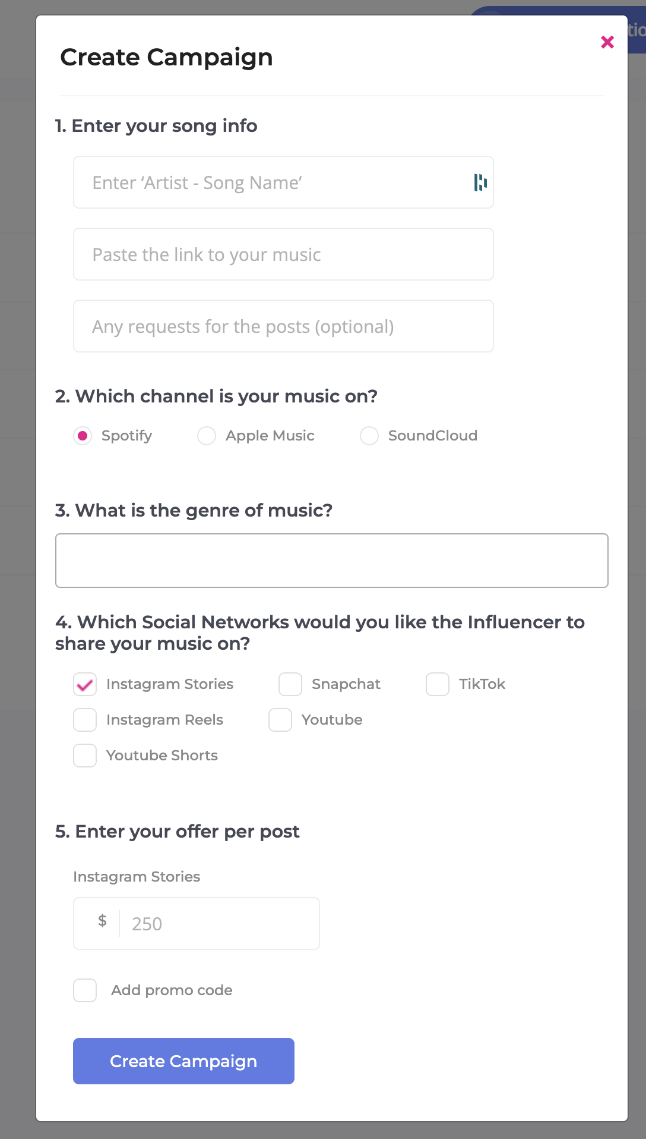
Task: Choose the SoundCloud channel option
Action: [x=369, y=436]
